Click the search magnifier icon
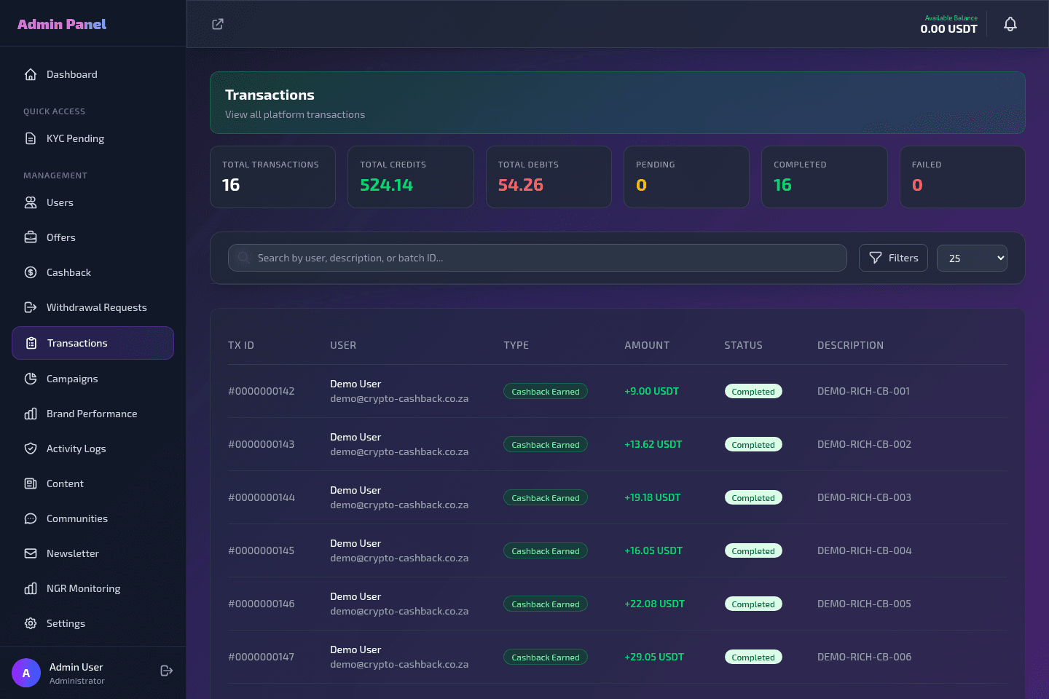Image resolution: width=1049 pixels, height=699 pixels. (243, 257)
